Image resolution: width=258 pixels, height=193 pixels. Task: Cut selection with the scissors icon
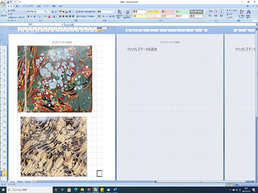point(9,10)
